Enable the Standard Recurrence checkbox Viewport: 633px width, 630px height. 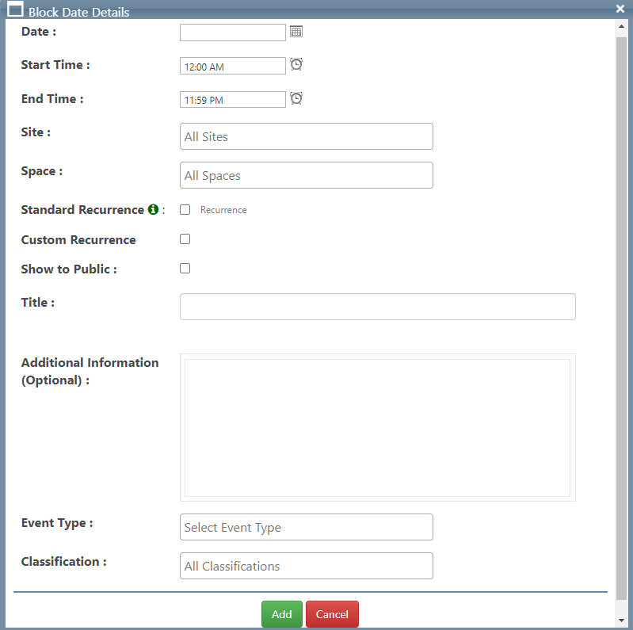[x=185, y=209]
